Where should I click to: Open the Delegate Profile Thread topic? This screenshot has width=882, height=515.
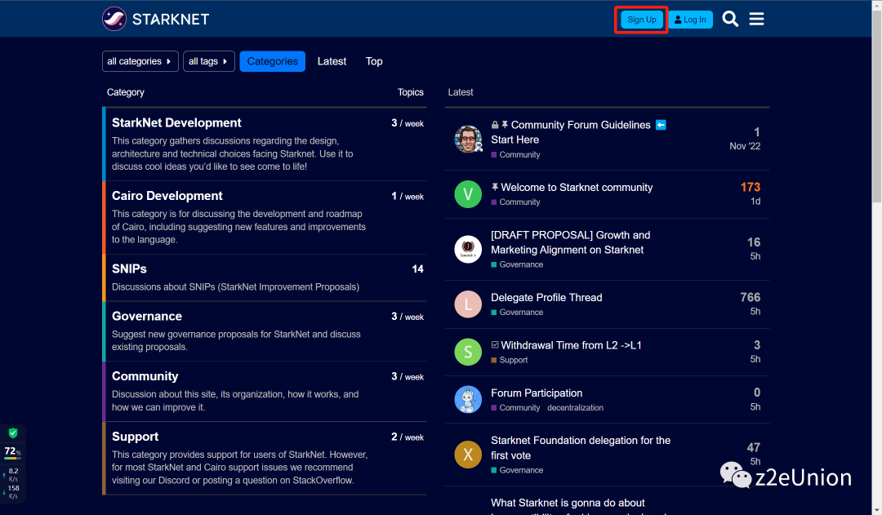pos(546,297)
